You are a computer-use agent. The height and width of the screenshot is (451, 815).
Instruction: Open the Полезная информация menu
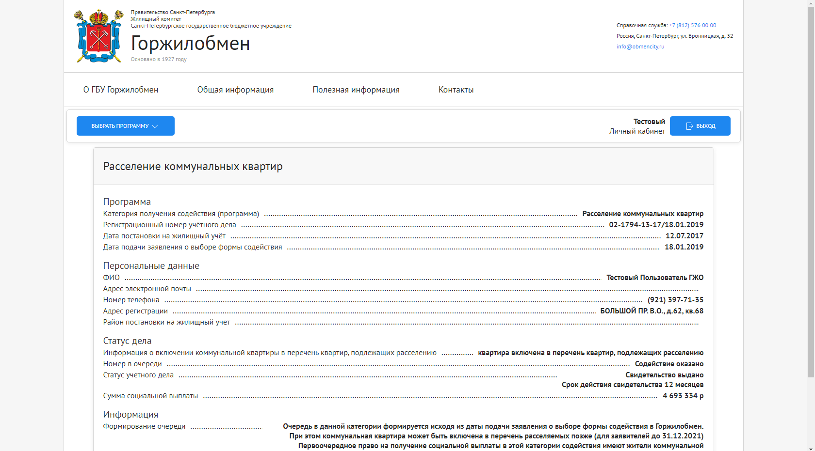[x=356, y=90]
